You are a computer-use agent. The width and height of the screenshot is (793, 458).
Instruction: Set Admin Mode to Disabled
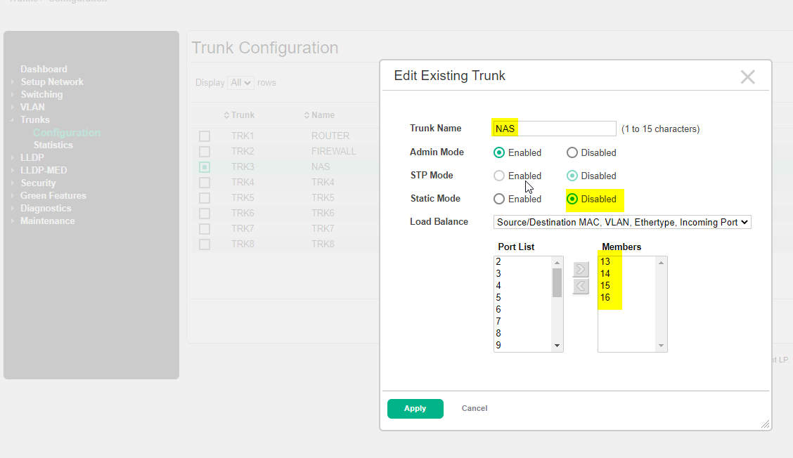[x=572, y=152]
